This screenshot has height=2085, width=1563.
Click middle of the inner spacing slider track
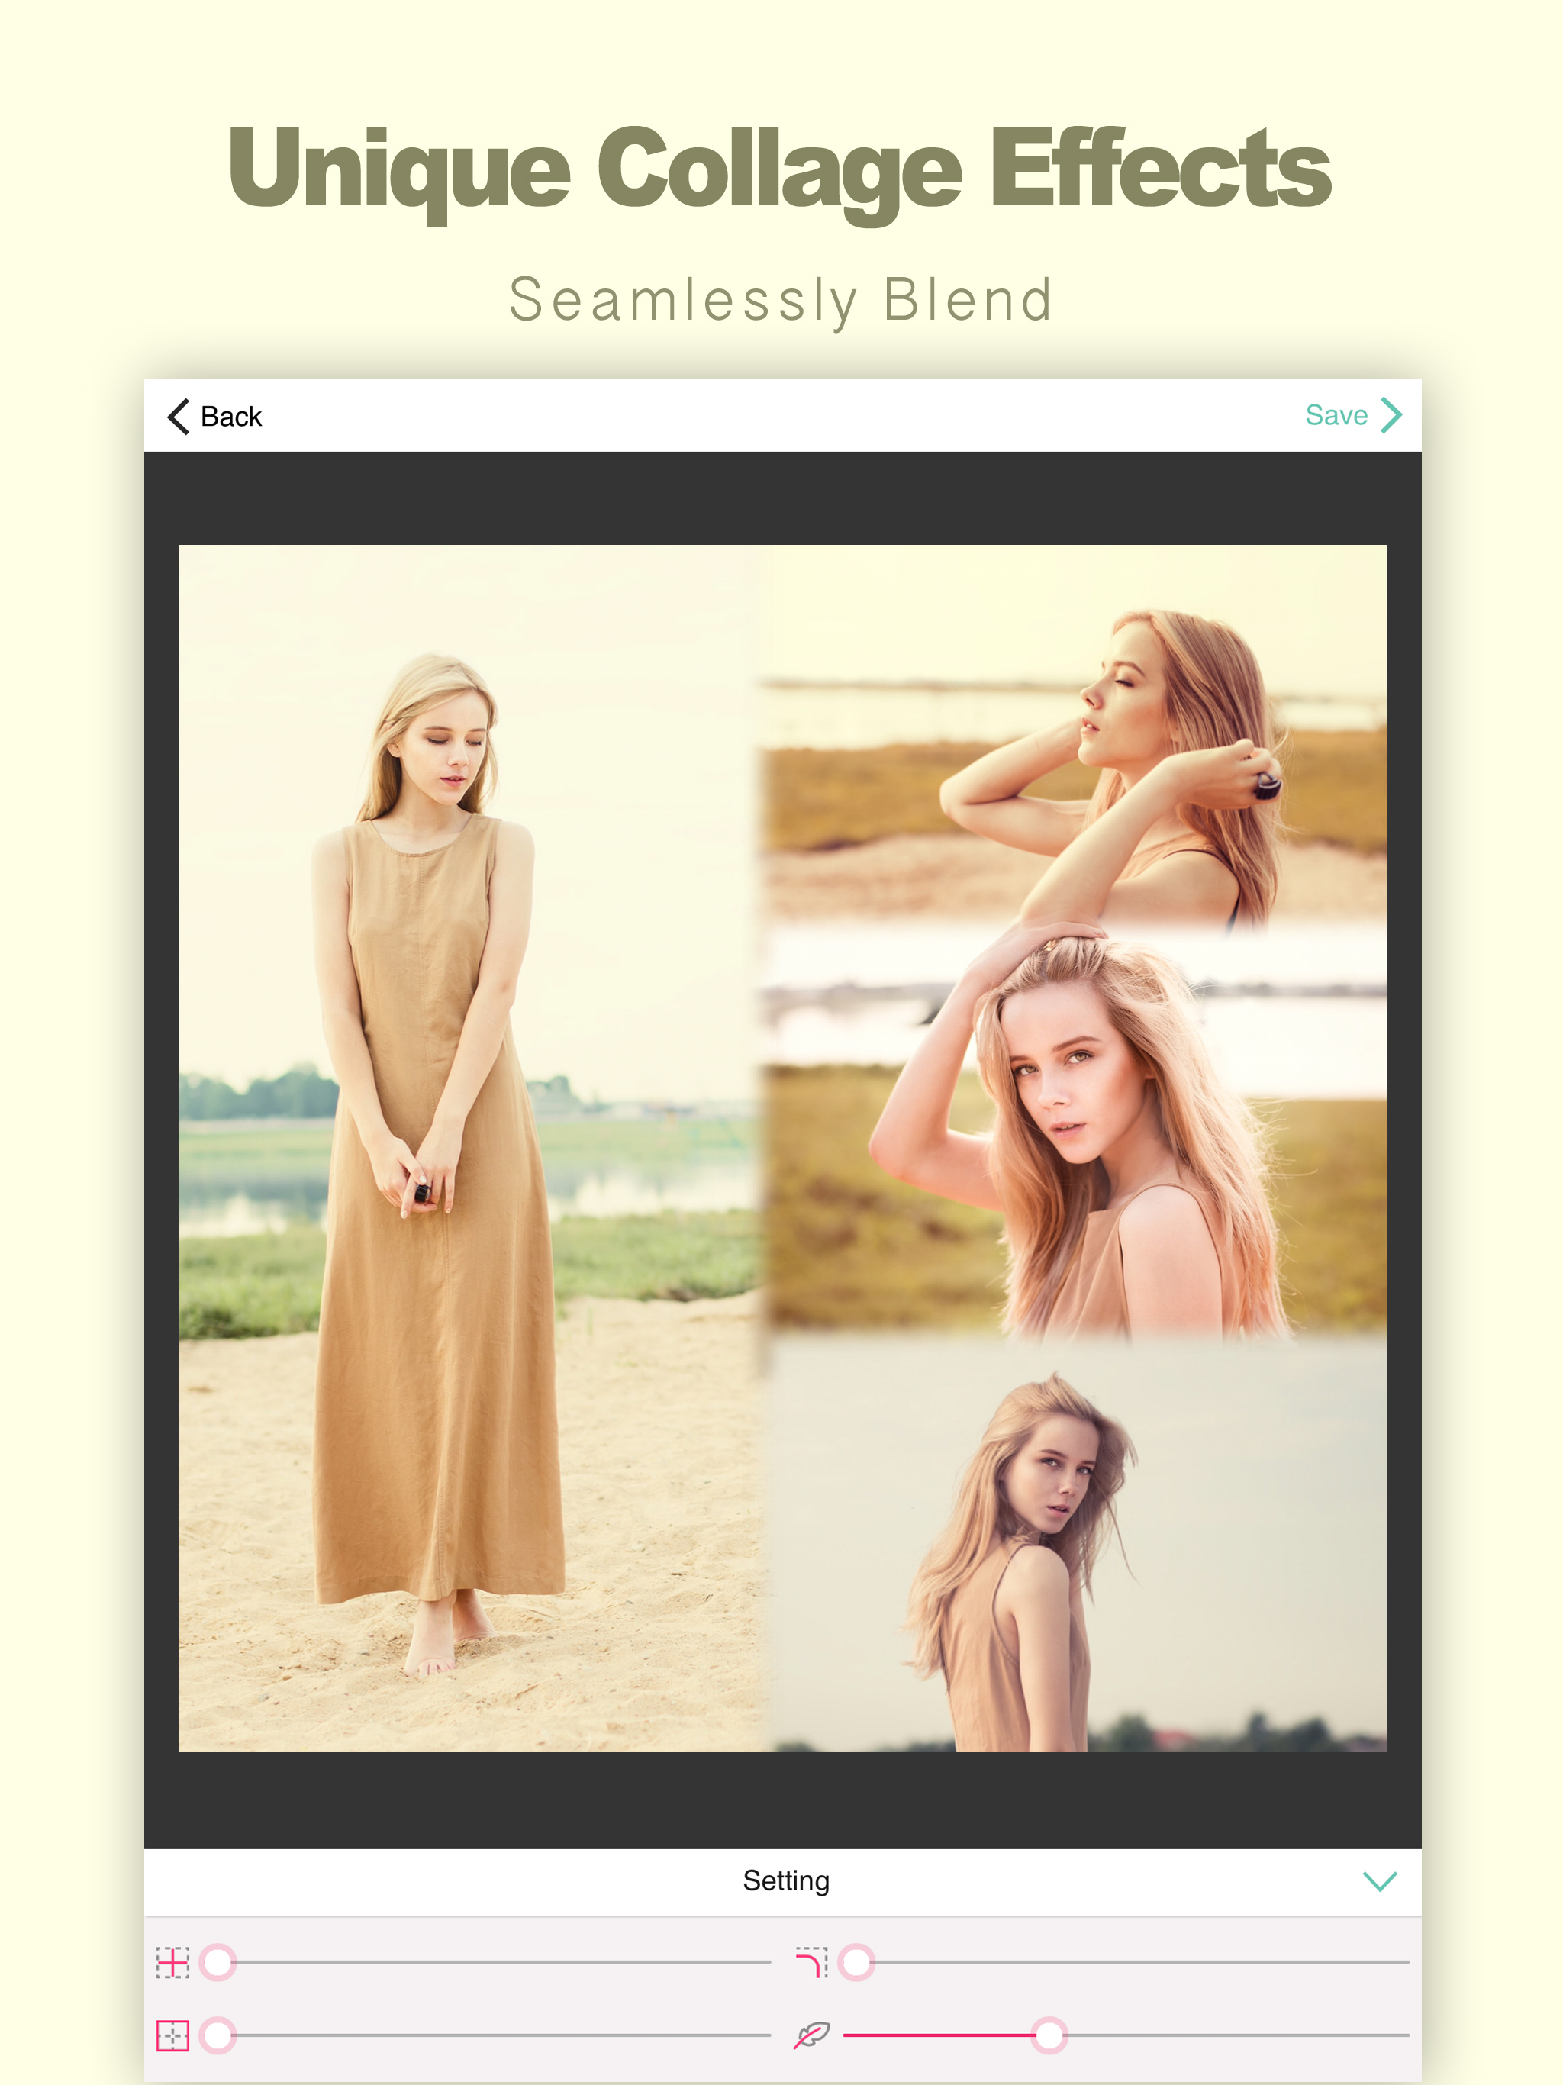tap(495, 1962)
